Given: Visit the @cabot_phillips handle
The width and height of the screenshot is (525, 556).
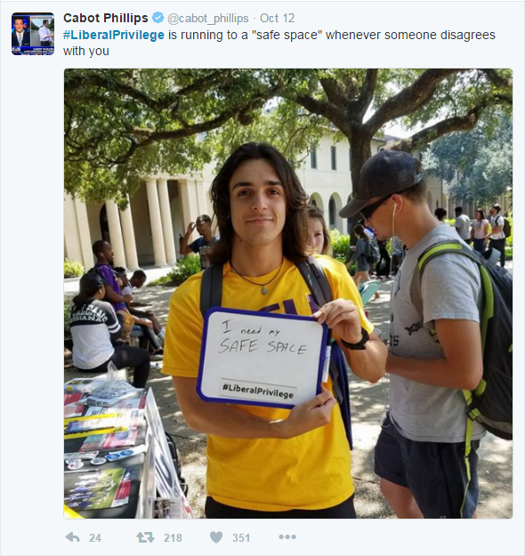Looking at the screenshot, I should (208, 18).
